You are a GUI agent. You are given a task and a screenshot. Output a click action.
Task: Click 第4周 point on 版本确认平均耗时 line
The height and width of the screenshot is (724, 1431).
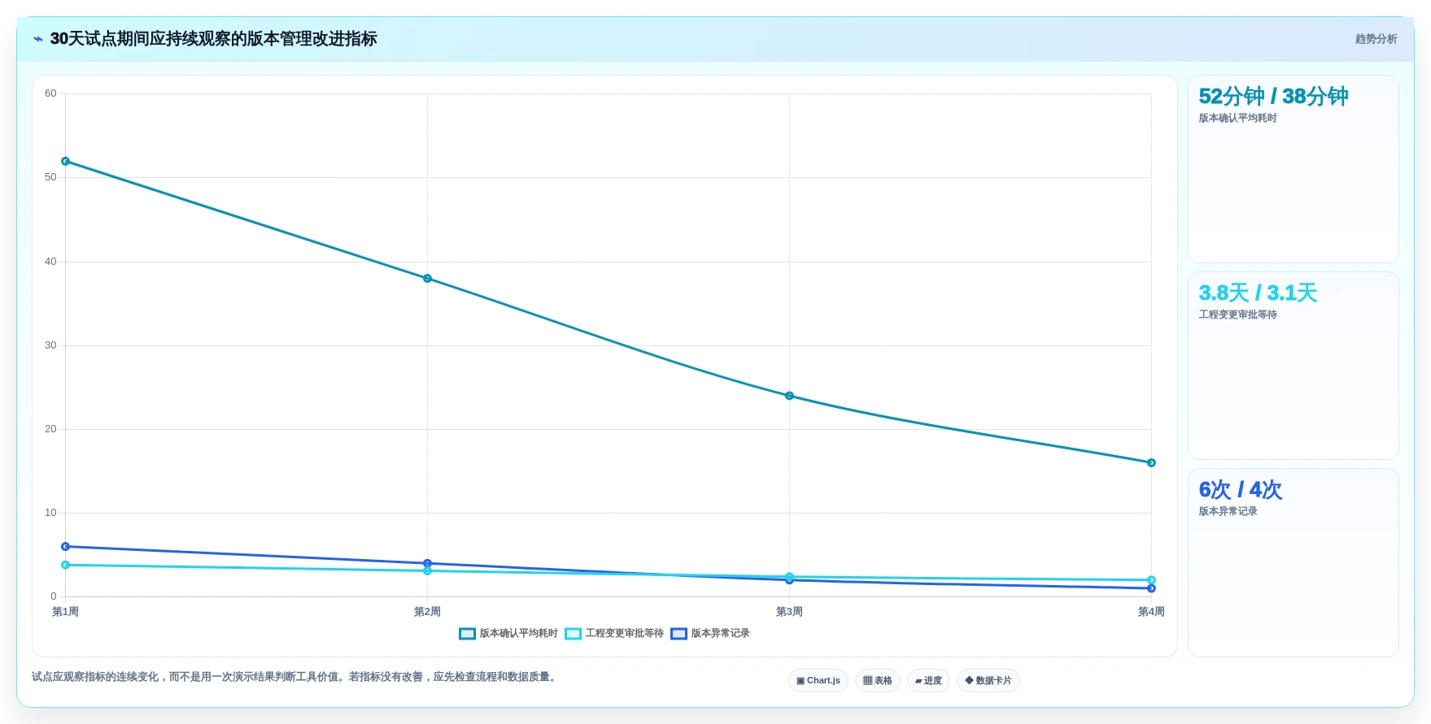pyautogui.click(x=1151, y=463)
